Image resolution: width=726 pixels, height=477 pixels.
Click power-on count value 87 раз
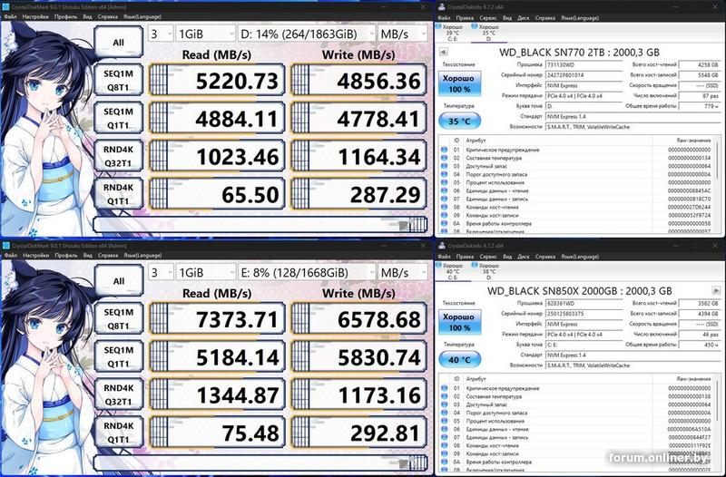point(699,96)
